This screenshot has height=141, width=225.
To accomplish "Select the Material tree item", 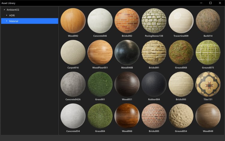I will pos(13,21).
